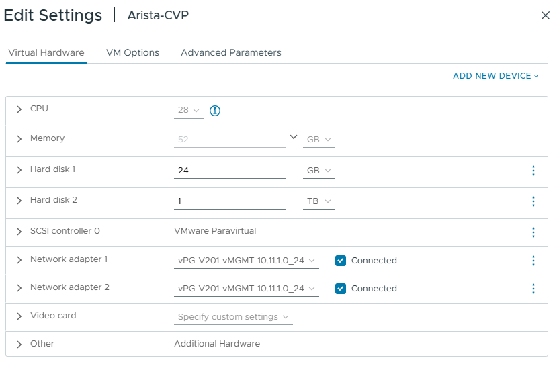Open Hard disk 2 unit TB dropdown
Viewport: 557px width, 366px height.
[319, 201]
